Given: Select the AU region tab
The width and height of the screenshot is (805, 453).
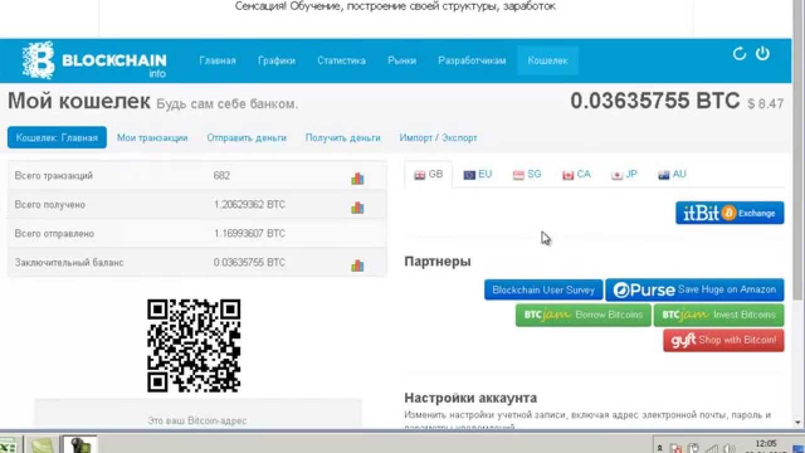Looking at the screenshot, I should [672, 174].
